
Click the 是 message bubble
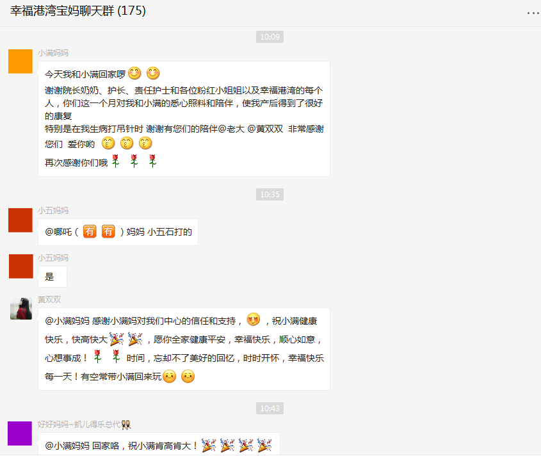click(x=52, y=277)
